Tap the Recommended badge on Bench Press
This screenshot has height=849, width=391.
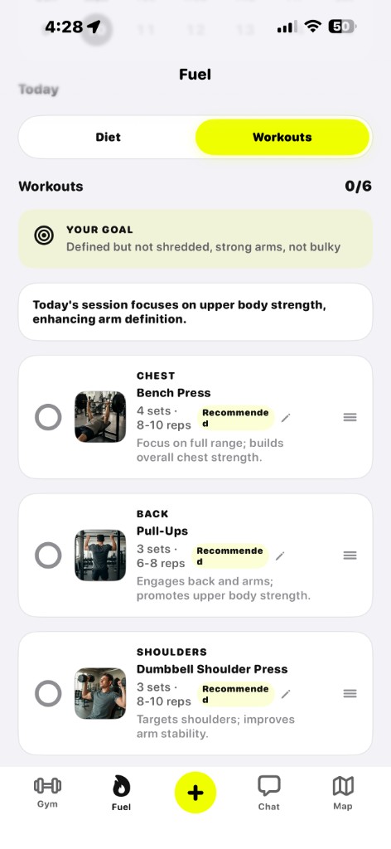(236, 418)
